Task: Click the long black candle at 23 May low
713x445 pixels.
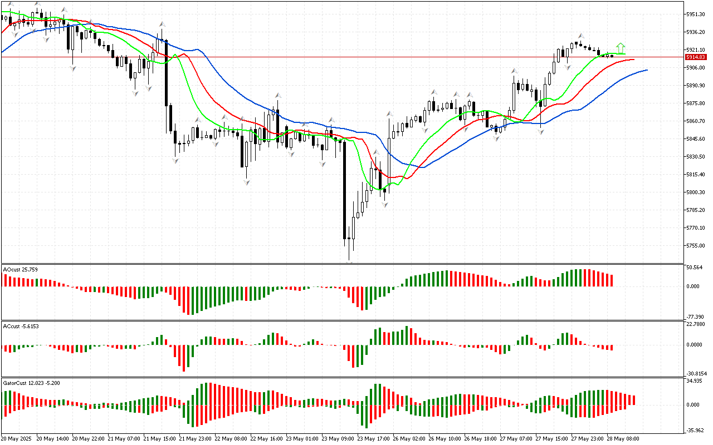Action: point(344,189)
